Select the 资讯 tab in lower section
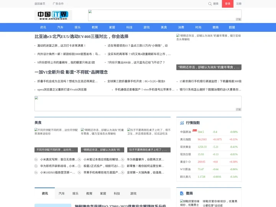Viewport: 276px width, 207px height. click(x=45, y=194)
